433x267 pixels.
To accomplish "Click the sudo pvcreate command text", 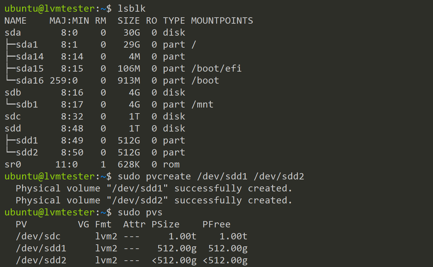I will coord(211,176).
